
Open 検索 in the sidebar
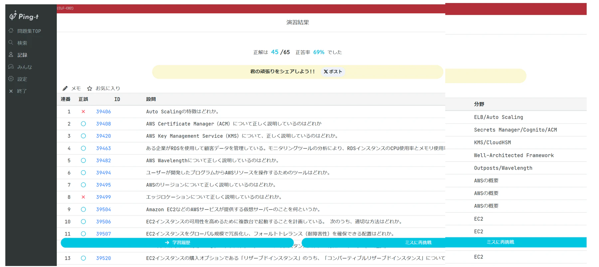pyautogui.click(x=22, y=43)
